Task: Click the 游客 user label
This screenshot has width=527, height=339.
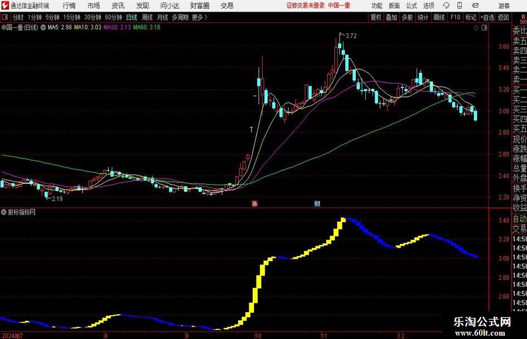Action: pyautogui.click(x=504, y=6)
